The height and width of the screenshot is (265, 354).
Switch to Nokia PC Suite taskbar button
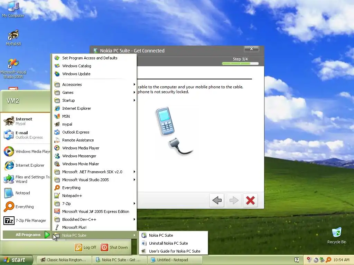pos(119,260)
